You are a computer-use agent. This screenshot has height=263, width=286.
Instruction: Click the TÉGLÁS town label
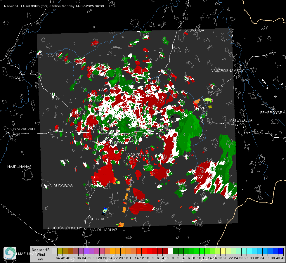[98, 219]
